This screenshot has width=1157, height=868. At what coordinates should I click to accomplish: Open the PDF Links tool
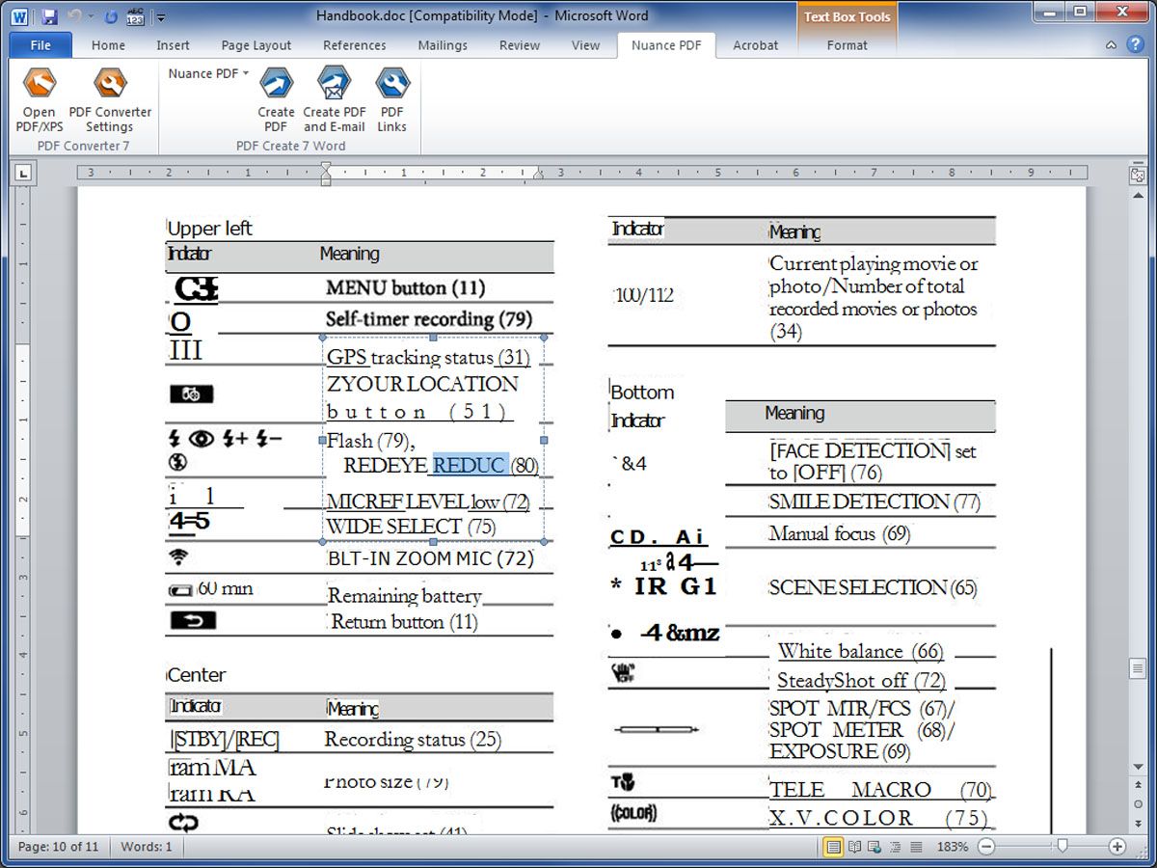tap(392, 100)
